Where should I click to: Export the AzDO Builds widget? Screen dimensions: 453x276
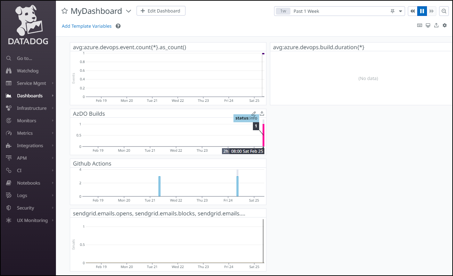pyautogui.click(x=262, y=114)
